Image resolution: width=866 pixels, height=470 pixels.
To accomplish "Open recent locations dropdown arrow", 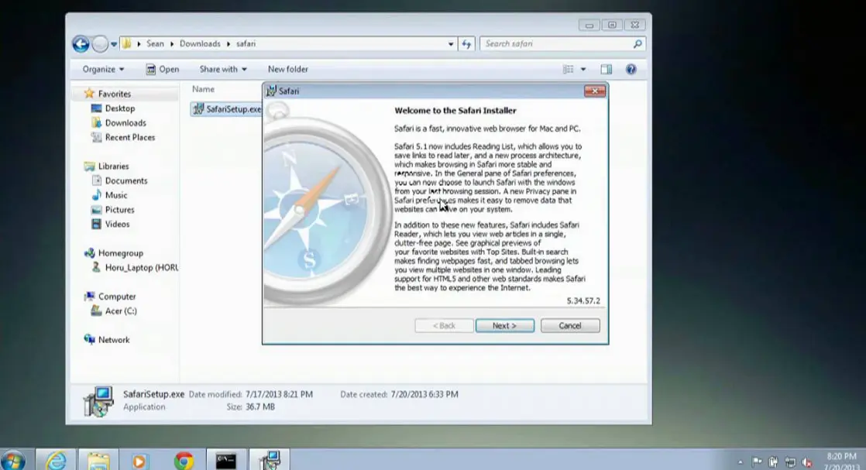I will click(114, 44).
